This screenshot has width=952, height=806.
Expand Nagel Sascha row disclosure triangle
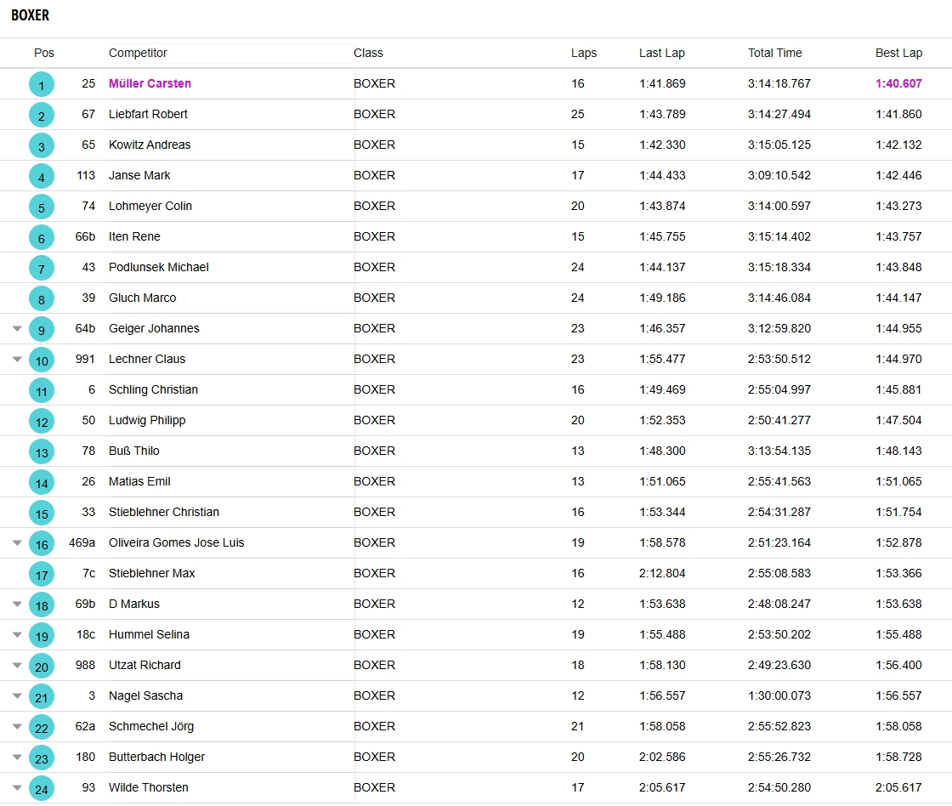tap(17, 695)
